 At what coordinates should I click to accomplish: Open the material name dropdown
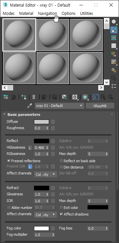point(59,106)
